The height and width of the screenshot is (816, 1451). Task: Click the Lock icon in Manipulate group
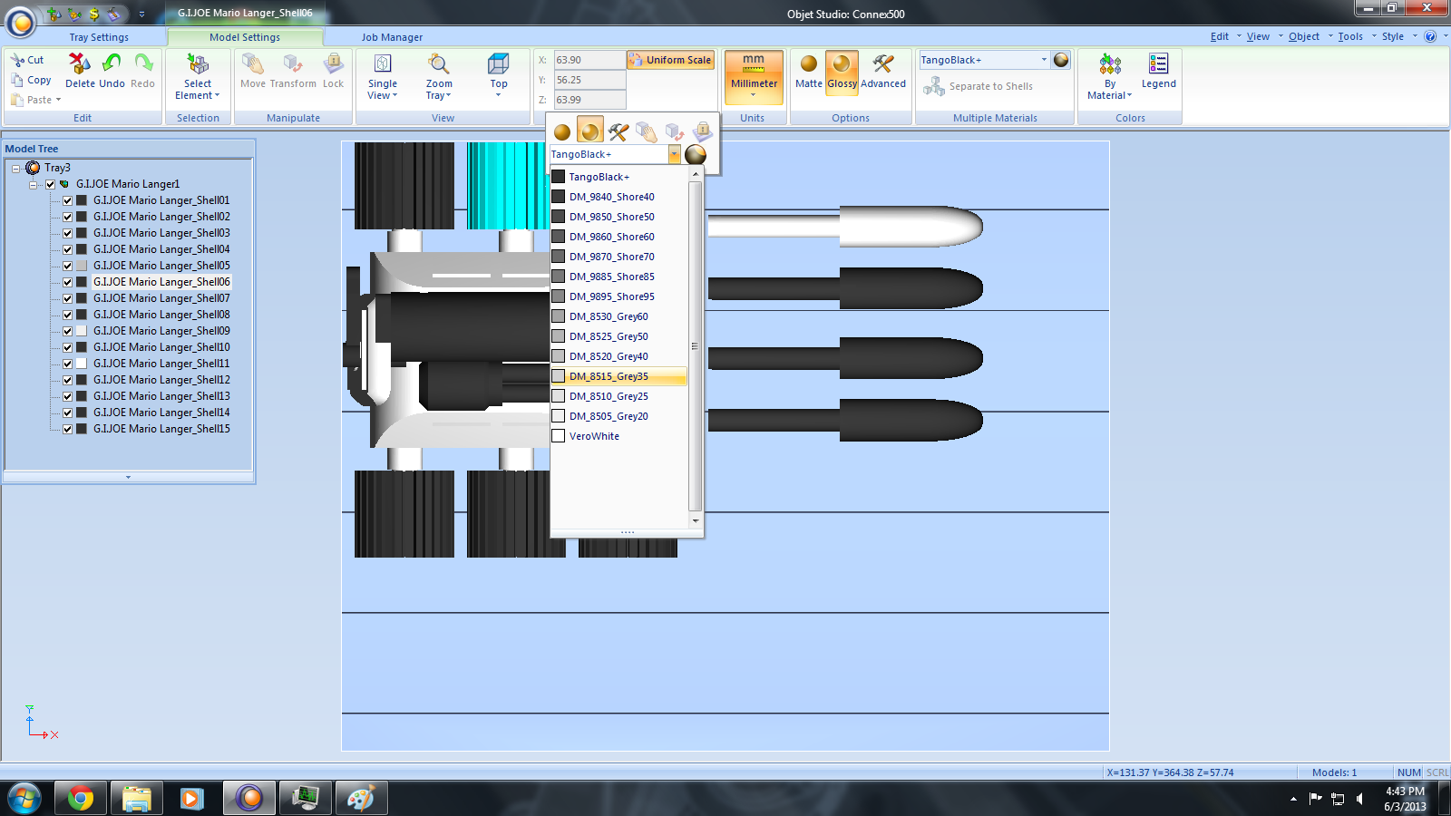pos(334,63)
